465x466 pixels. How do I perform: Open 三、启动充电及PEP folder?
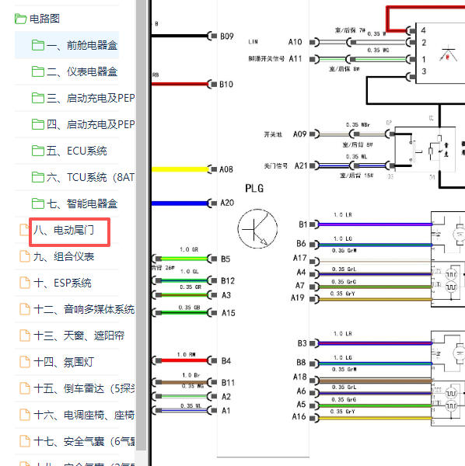coord(90,98)
